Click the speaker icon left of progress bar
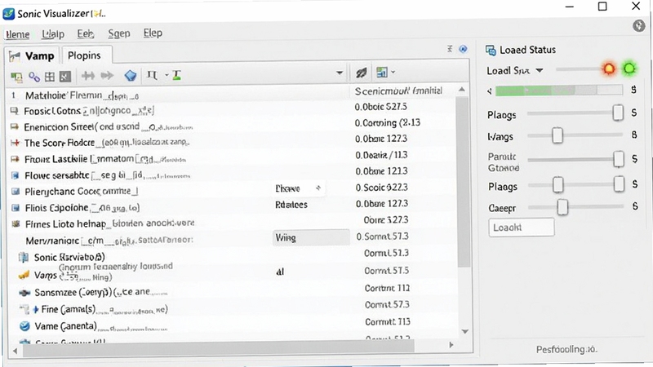This screenshot has height=367, width=653. (490, 91)
